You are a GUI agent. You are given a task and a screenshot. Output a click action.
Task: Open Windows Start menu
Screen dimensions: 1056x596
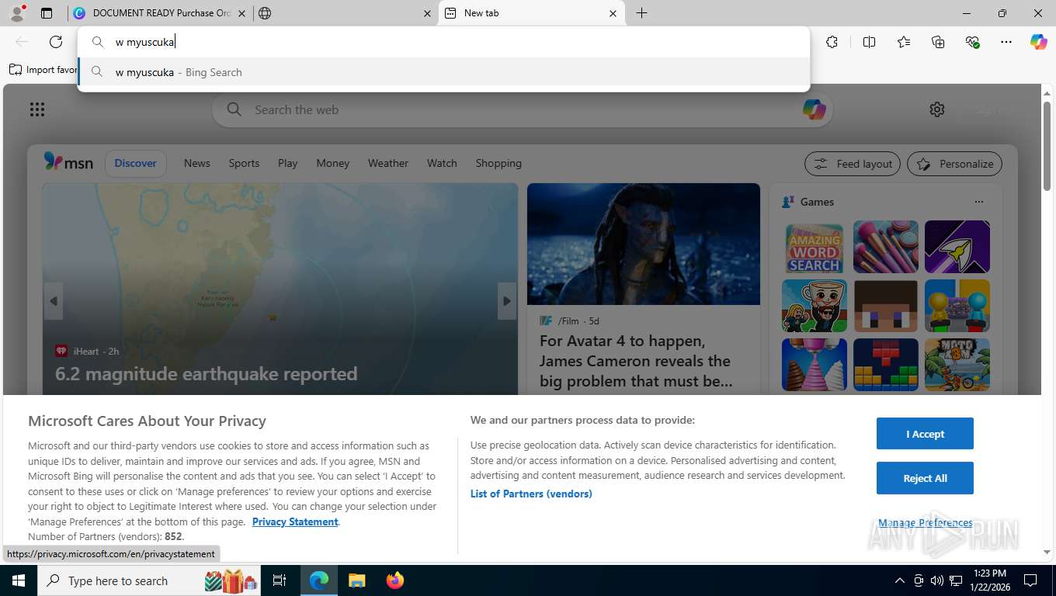click(x=18, y=580)
